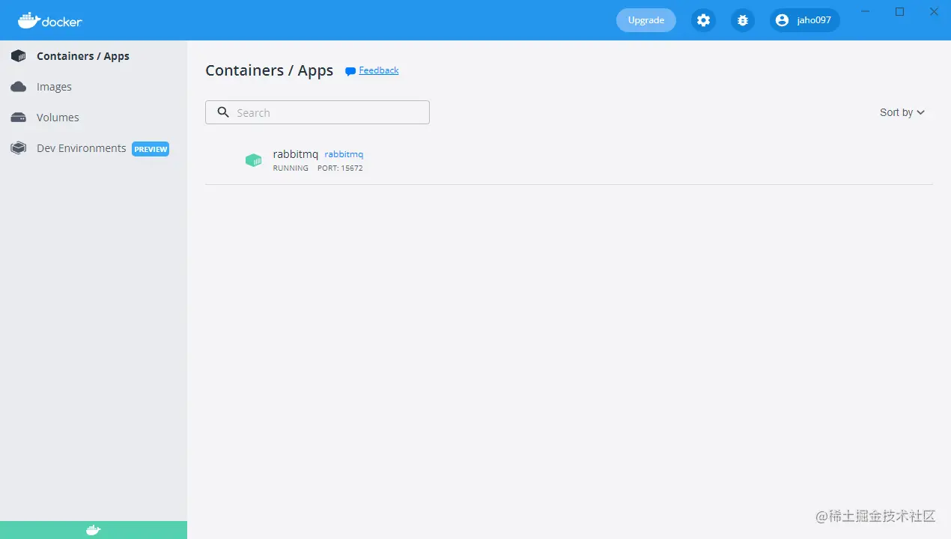Click the Feedback speech bubble icon
Viewport: 951px width, 539px height.
350,71
